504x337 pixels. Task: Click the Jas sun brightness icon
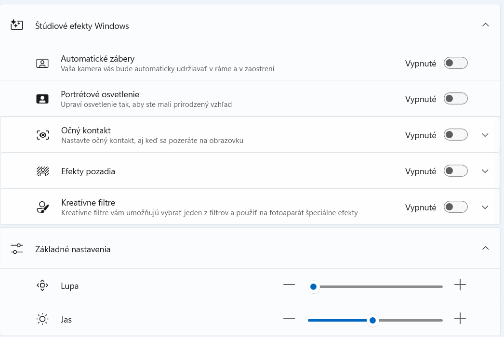[42, 319]
